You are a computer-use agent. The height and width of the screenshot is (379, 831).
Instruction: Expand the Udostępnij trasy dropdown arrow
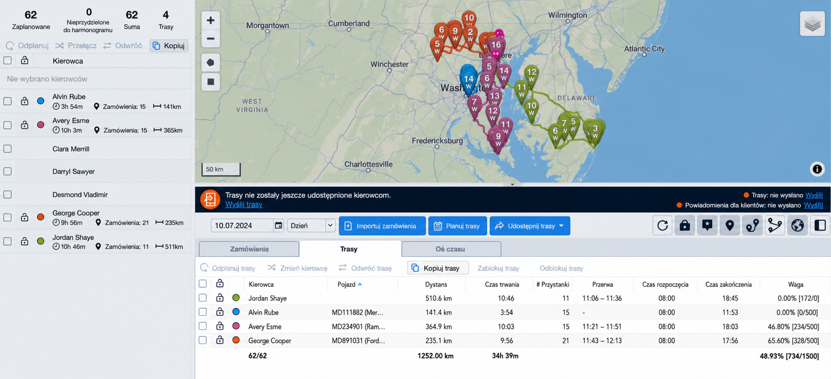point(561,226)
